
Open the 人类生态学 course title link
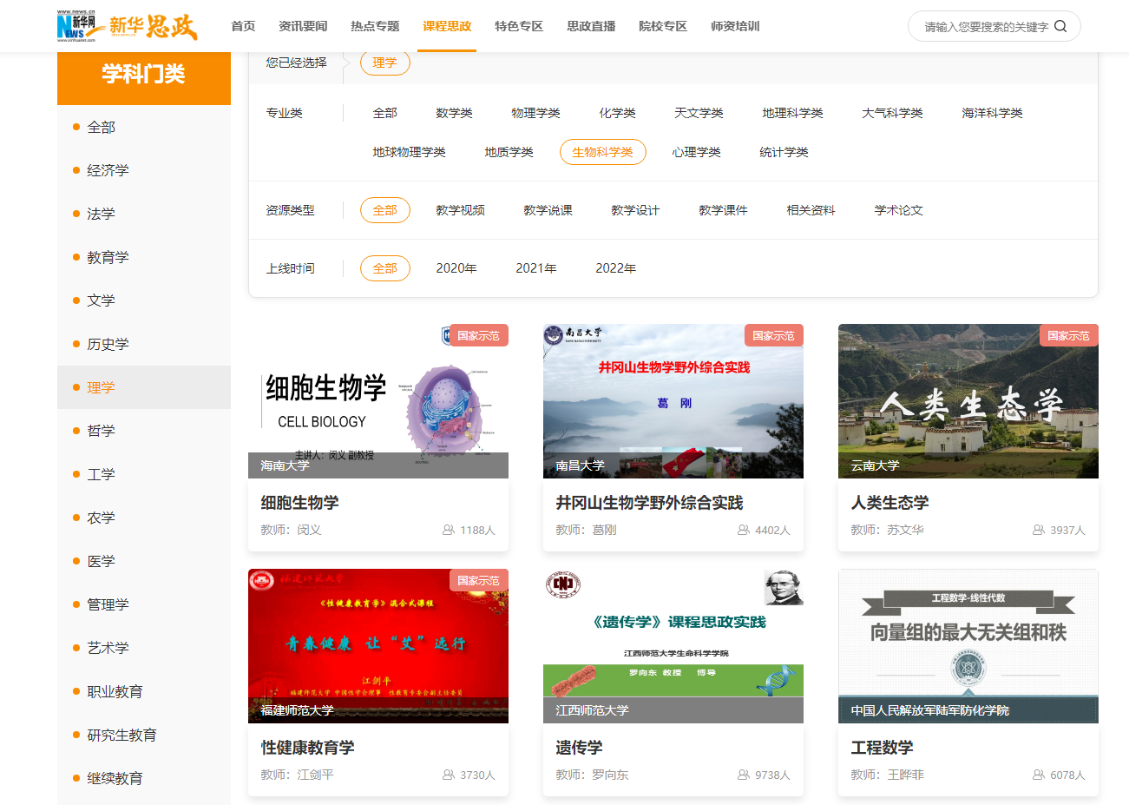pyautogui.click(x=889, y=503)
